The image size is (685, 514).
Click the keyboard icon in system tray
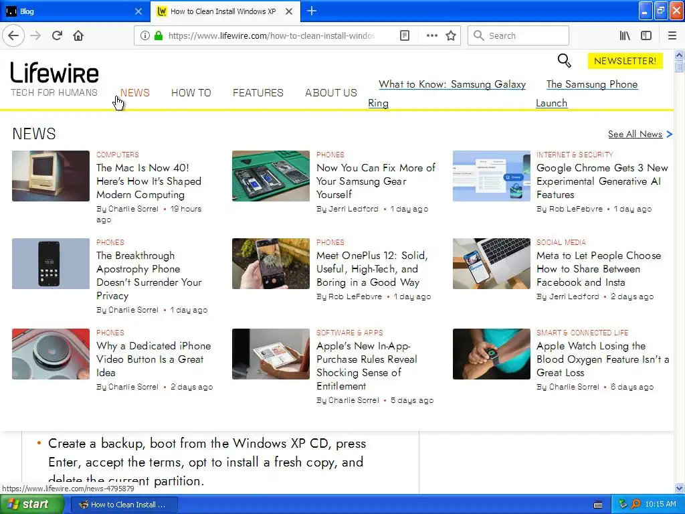pyautogui.click(x=598, y=505)
